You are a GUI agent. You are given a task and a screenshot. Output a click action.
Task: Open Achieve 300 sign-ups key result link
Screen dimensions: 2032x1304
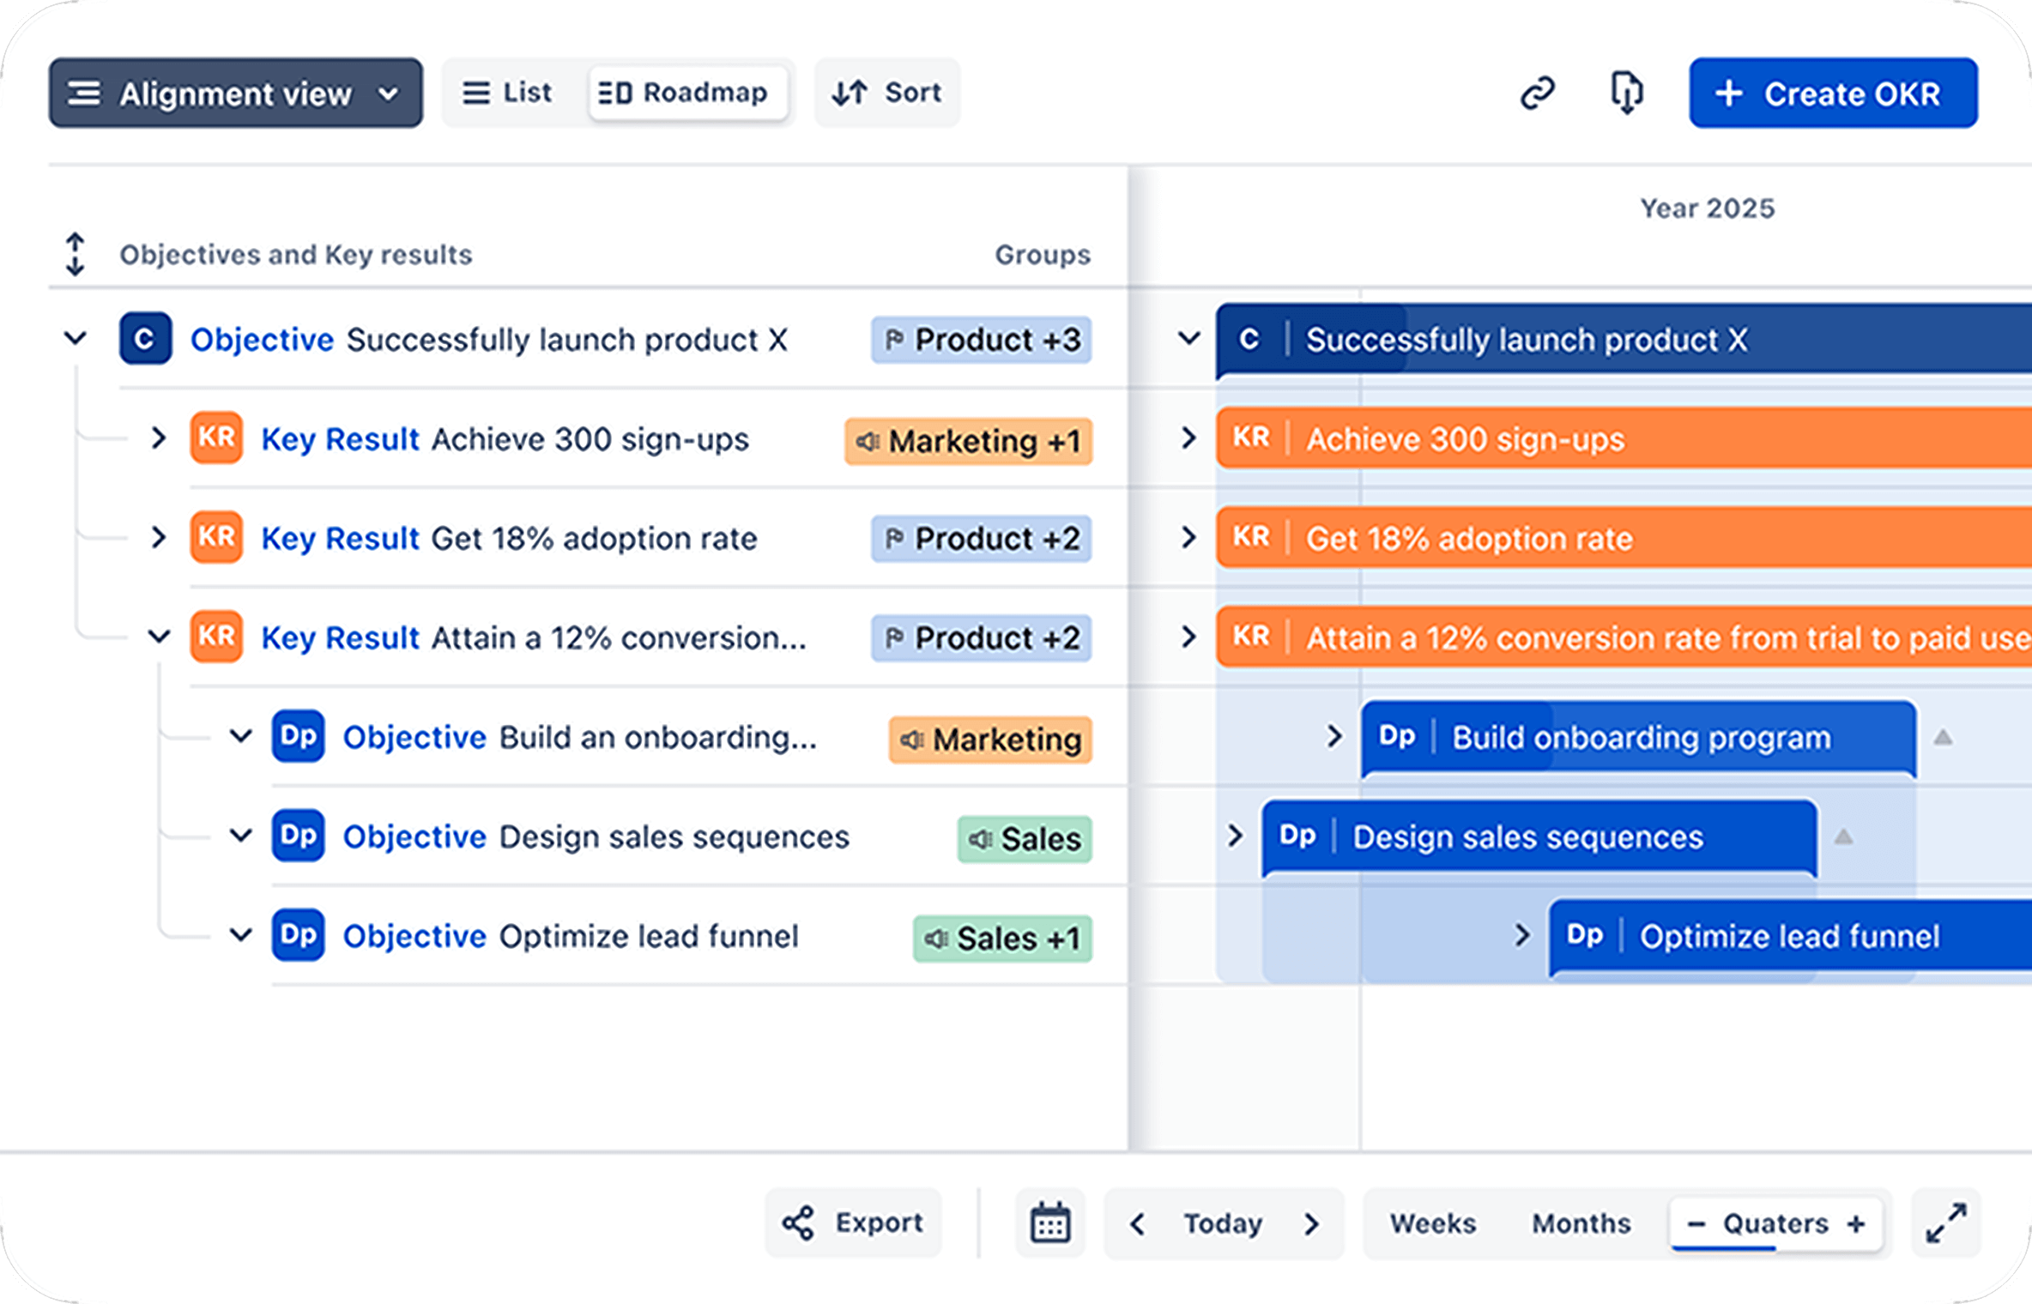point(505,439)
